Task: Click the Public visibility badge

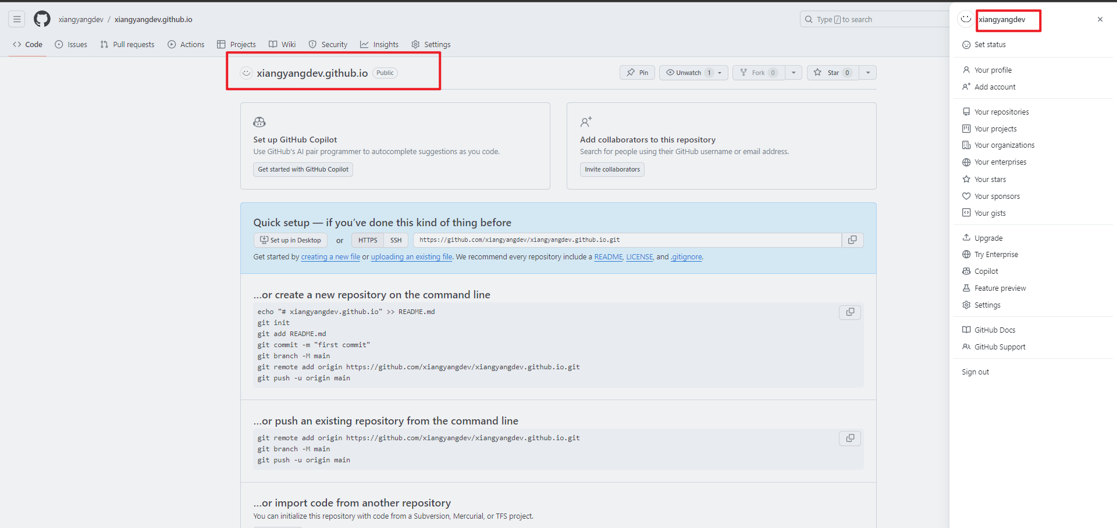Action: point(385,73)
